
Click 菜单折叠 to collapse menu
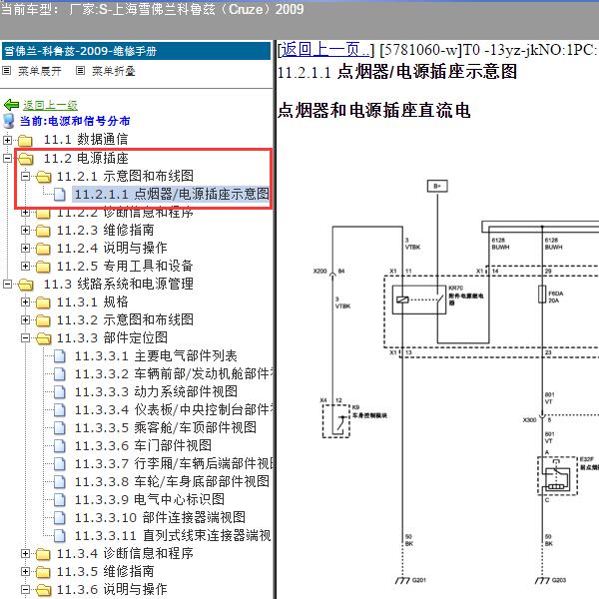[x=114, y=71]
